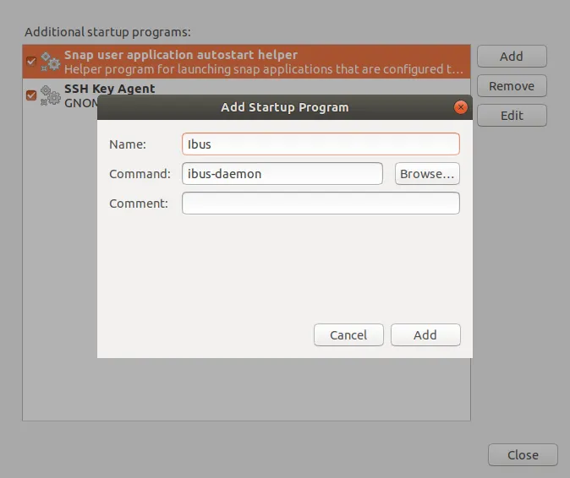Image resolution: width=570 pixels, height=478 pixels.
Task: Click the gear icon beside Snap autostart helper
Action: (x=51, y=62)
